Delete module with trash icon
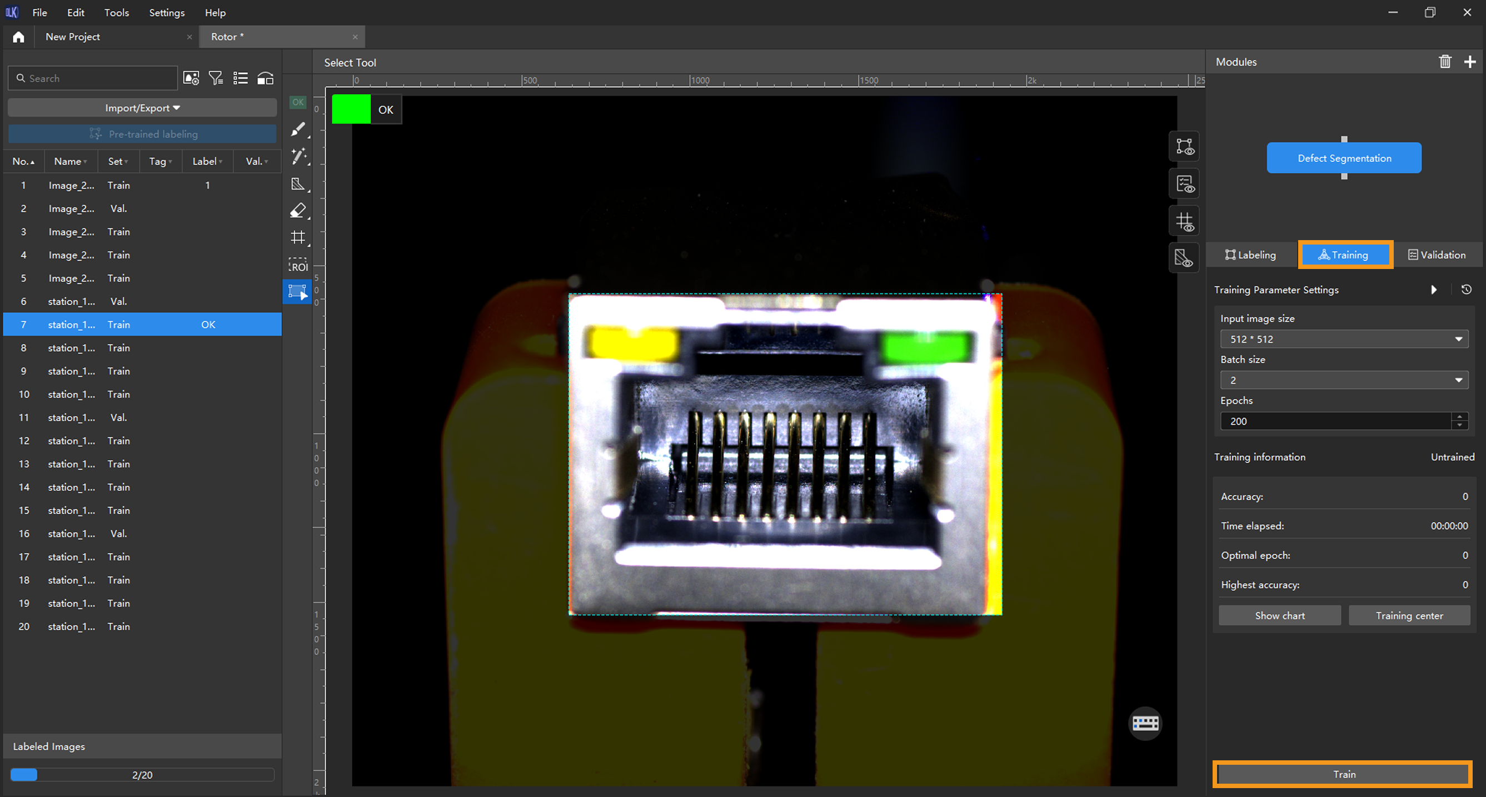The image size is (1486, 797). [x=1444, y=62]
